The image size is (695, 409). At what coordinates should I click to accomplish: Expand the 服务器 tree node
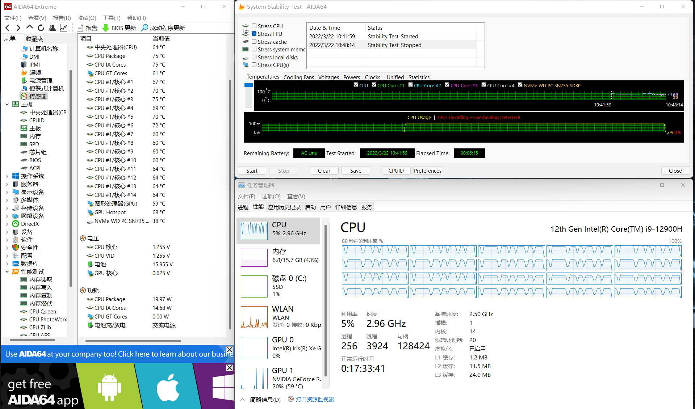7,184
